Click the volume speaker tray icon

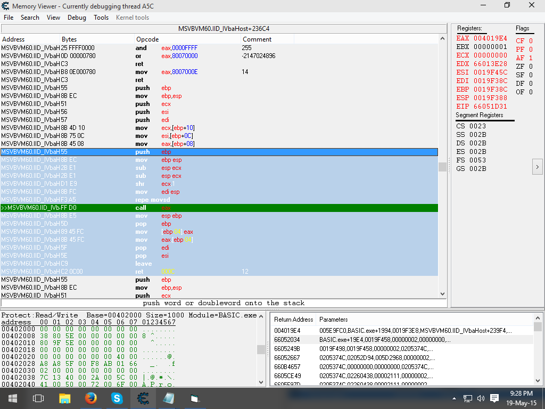tap(481, 398)
